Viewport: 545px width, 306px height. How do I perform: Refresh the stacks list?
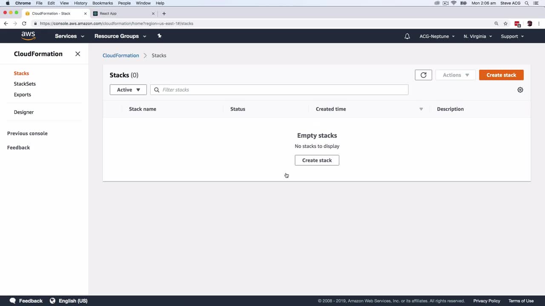coord(423,75)
